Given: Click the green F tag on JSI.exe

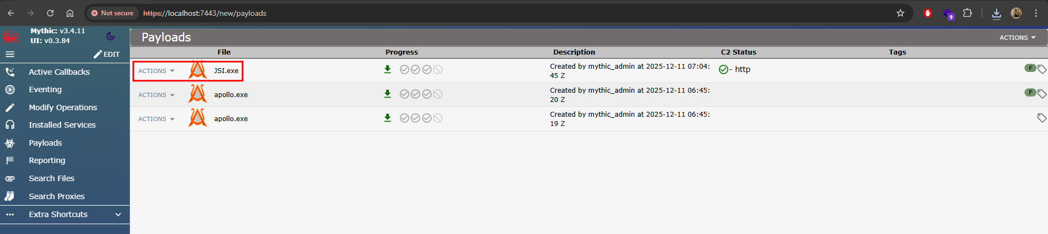Looking at the screenshot, I should coord(1030,68).
